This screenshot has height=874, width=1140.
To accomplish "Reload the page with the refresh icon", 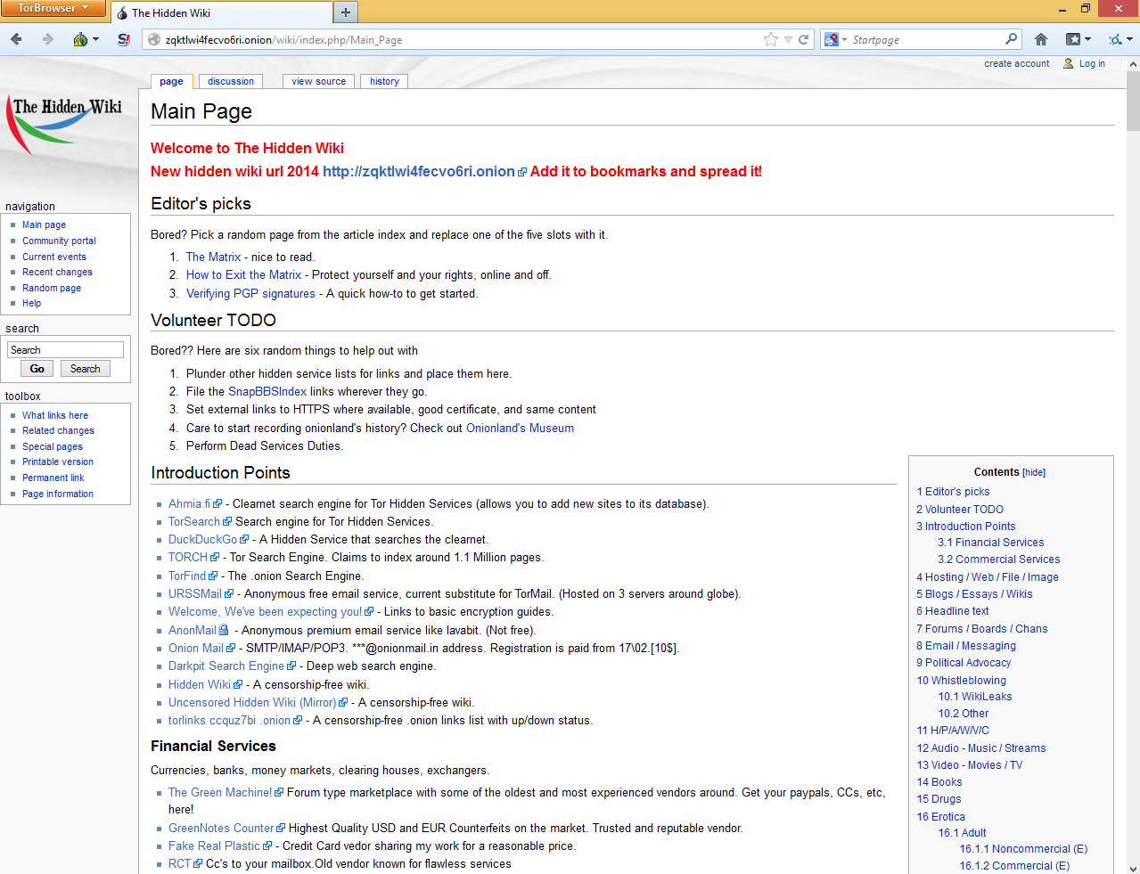I will [804, 39].
